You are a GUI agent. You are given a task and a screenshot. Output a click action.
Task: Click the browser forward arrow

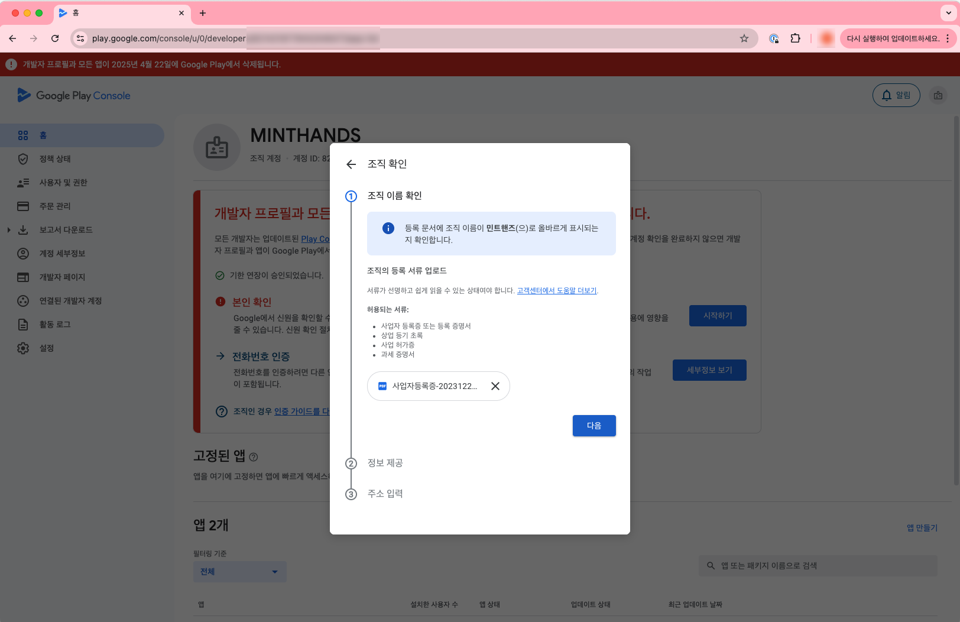coord(34,38)
